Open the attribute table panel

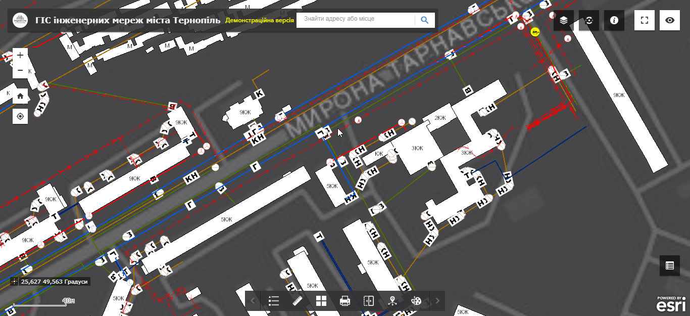pos(669,265)
